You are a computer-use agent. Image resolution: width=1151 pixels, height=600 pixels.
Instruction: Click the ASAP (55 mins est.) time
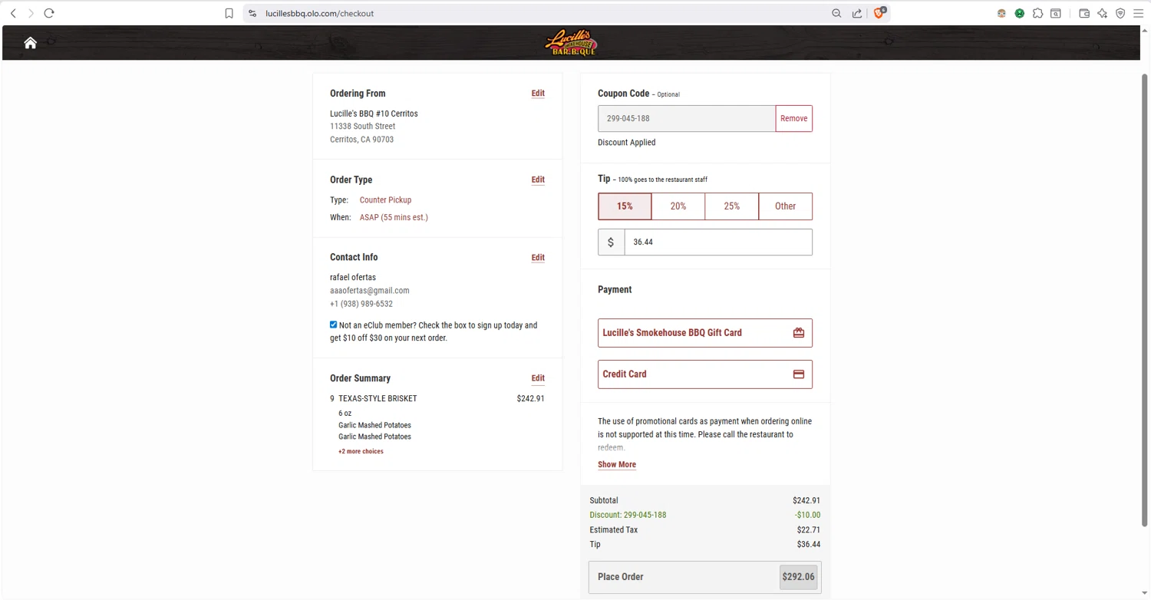click(x=394, y=218)
